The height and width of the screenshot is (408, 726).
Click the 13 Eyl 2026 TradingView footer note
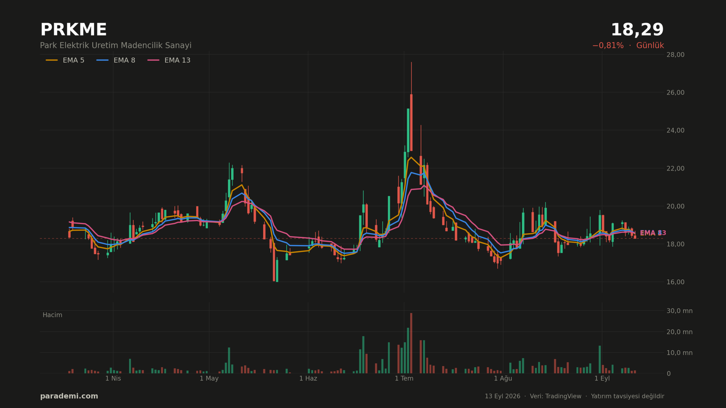pyautogui.click(x=574, y=396)
